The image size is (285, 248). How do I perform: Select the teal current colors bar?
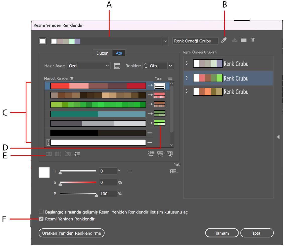point(98,114)
